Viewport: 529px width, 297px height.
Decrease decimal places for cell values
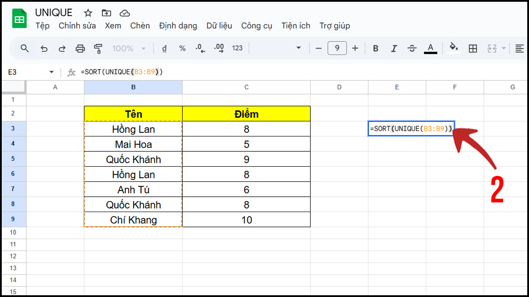(201, 48)
